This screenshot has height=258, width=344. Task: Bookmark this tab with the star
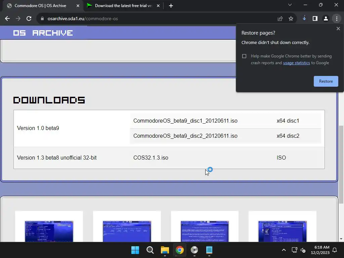291,19
